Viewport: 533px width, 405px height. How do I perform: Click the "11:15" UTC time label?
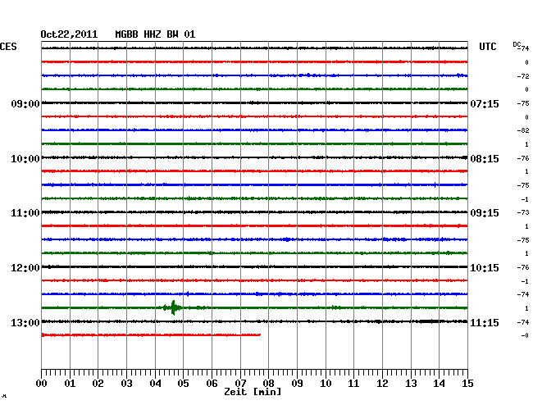pyautogui.click(x=485, y=322)
